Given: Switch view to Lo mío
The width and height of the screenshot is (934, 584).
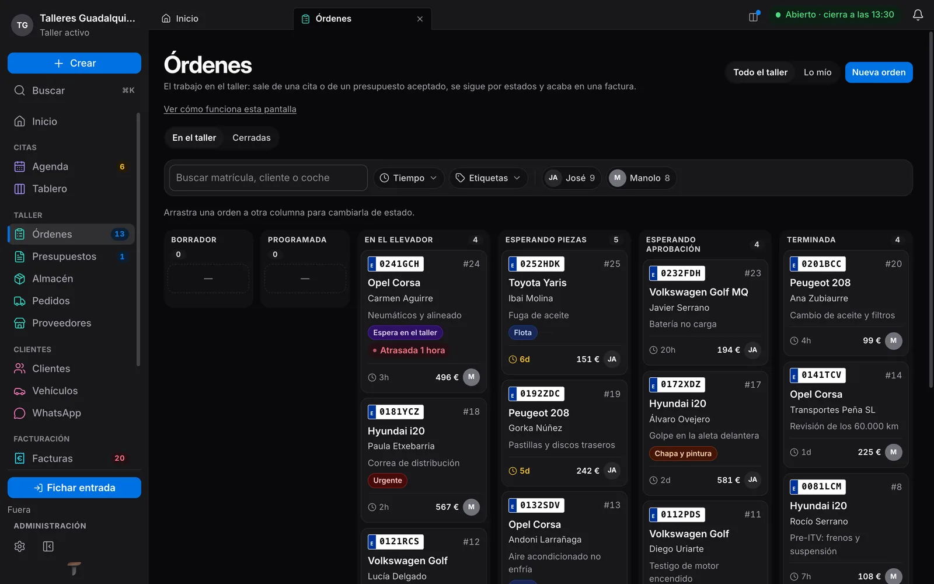Looking at the screenshot, I should pos(817,72).
